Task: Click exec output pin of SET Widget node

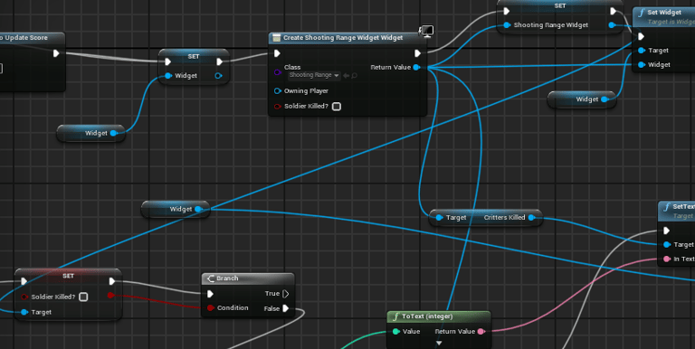Action: click(219, 61)
